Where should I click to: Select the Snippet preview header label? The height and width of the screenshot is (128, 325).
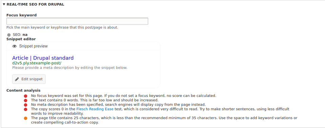[x=33, y=46]
